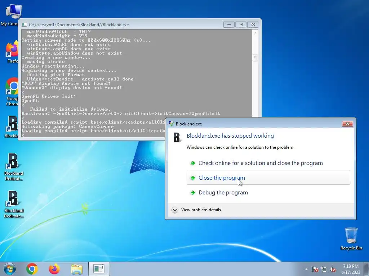The image size is (369, 276).
Task: Open the Recycle Bin
Action: click(351, 239)
